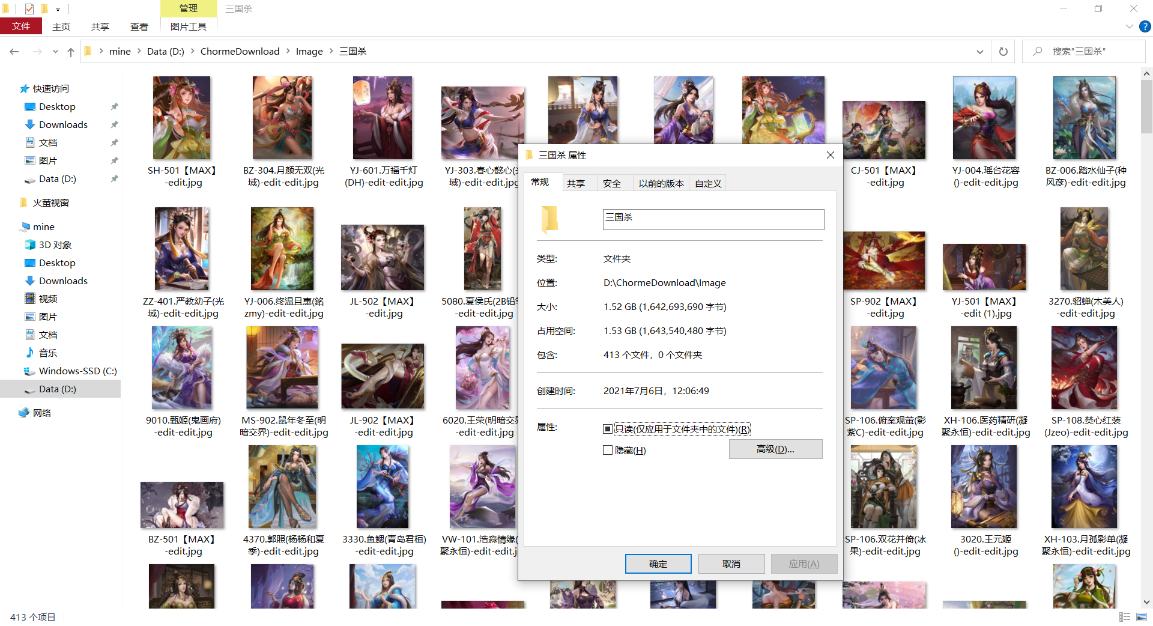This screenshot has width=1153, height=626.
Task: Refresh the current folder view
Action: coord(1003,52)
